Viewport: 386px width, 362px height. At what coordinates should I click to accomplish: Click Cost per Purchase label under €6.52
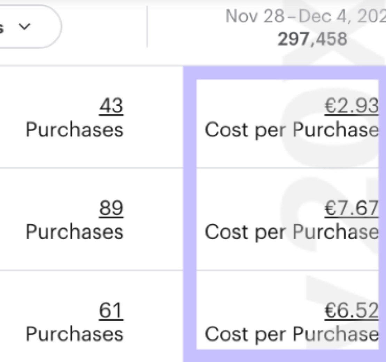coord(291,335)
